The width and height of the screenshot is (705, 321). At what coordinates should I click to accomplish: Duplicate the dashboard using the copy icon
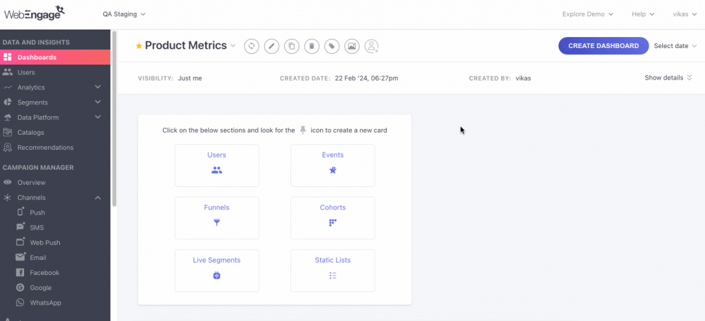tap(292, 46)
